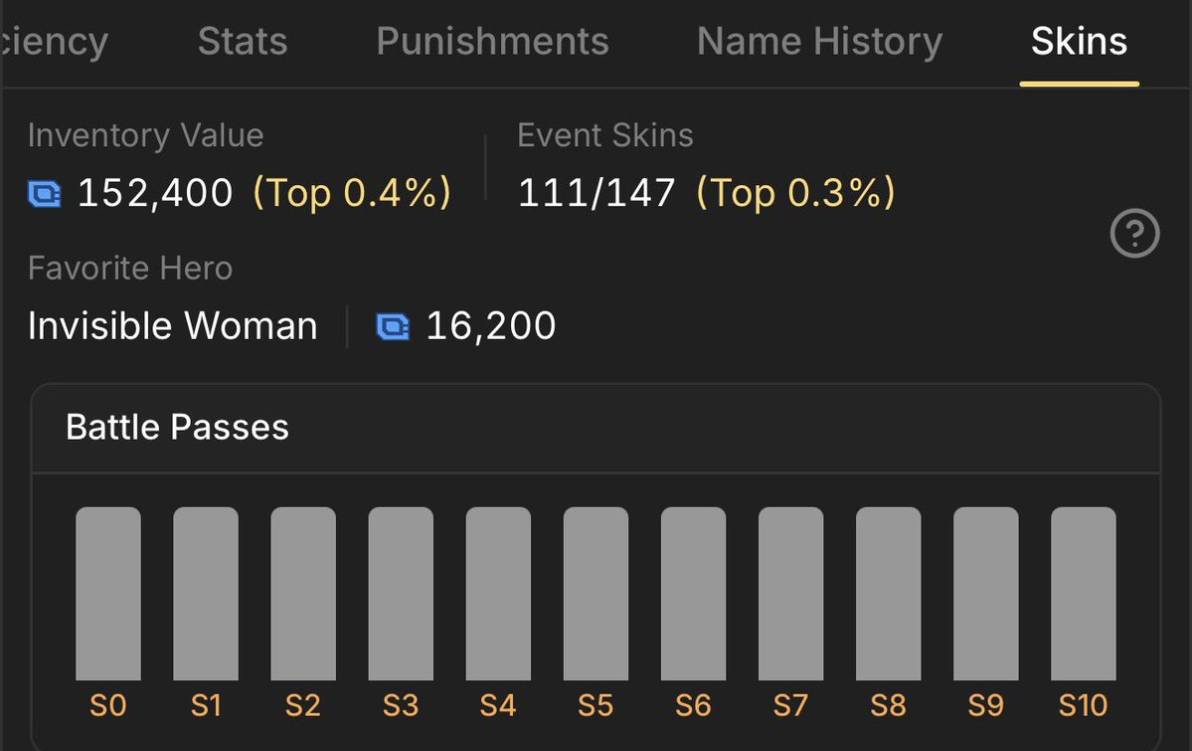
Task: Select the S0 battle pass bar
Action: click(x=108, y=594)
